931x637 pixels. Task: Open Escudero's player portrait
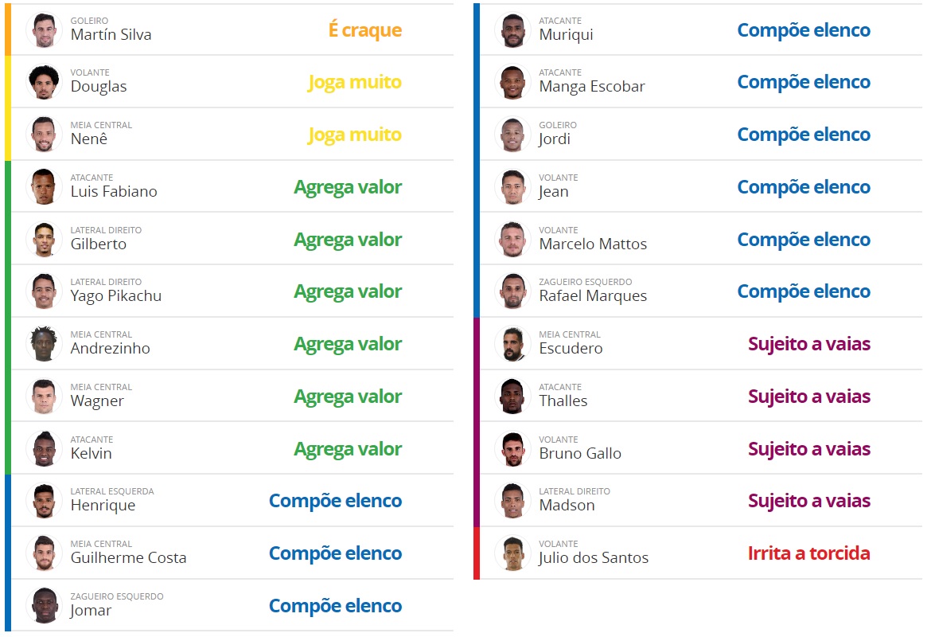pyautogui.click(x=512, y=344)
